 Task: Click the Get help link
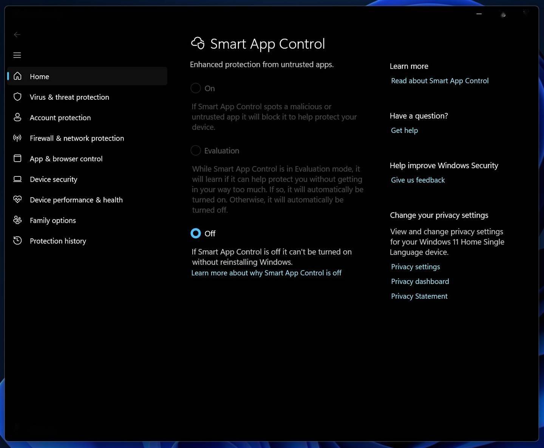tap(404, 130)
